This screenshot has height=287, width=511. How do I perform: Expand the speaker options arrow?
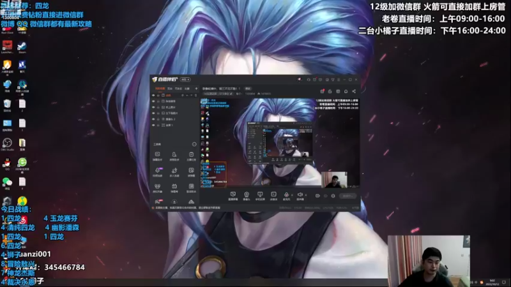coord(306,195)
